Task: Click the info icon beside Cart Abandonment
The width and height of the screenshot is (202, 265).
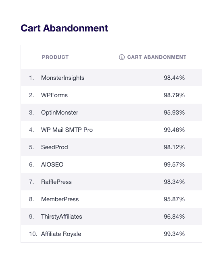Action: coord(122,57)
